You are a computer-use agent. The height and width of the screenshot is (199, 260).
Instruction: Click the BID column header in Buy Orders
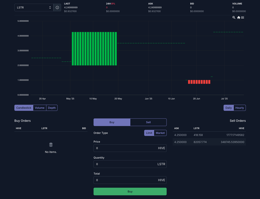pos(84,128)
